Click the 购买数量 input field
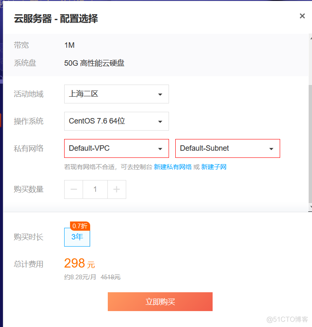Image resolution: width=312 pixels, height=327 pixels. (95, 189)
